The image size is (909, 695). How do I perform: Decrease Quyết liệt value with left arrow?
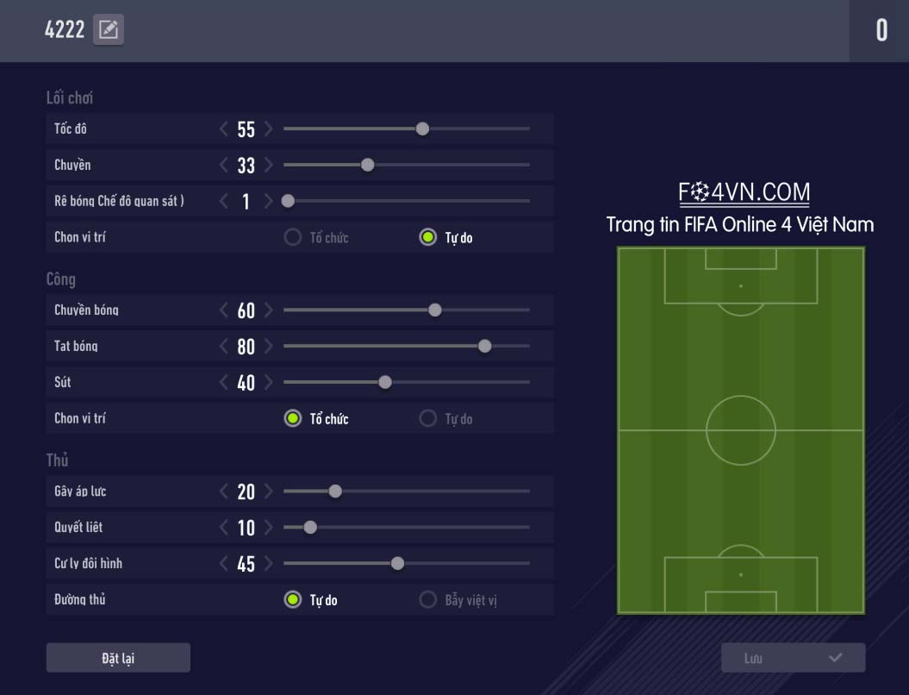[x=224, y=528]
